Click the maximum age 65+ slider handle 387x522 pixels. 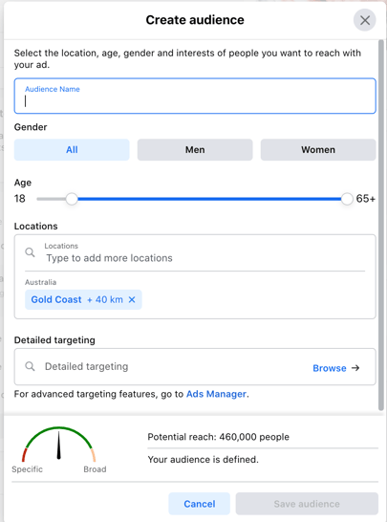(x=347, y=199)
